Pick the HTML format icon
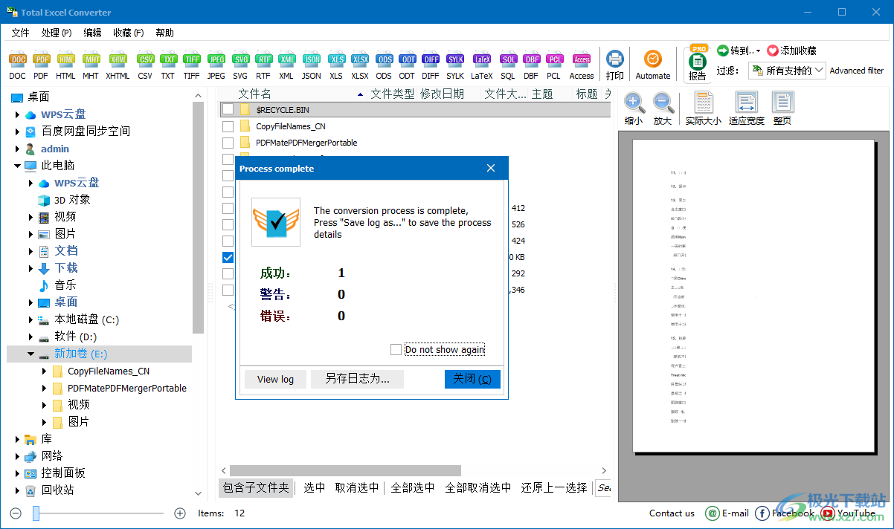 click(65, 65)
